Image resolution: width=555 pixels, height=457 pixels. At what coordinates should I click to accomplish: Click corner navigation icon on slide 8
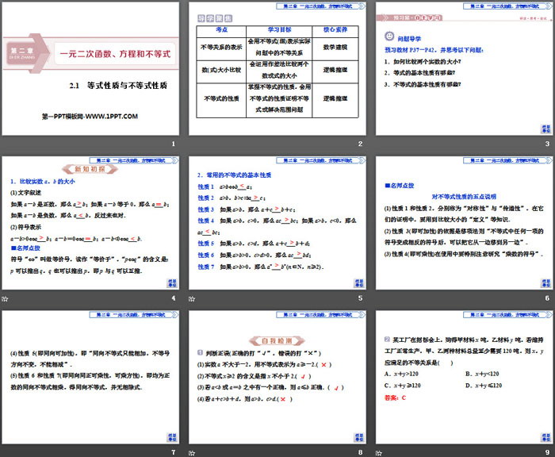359,437
